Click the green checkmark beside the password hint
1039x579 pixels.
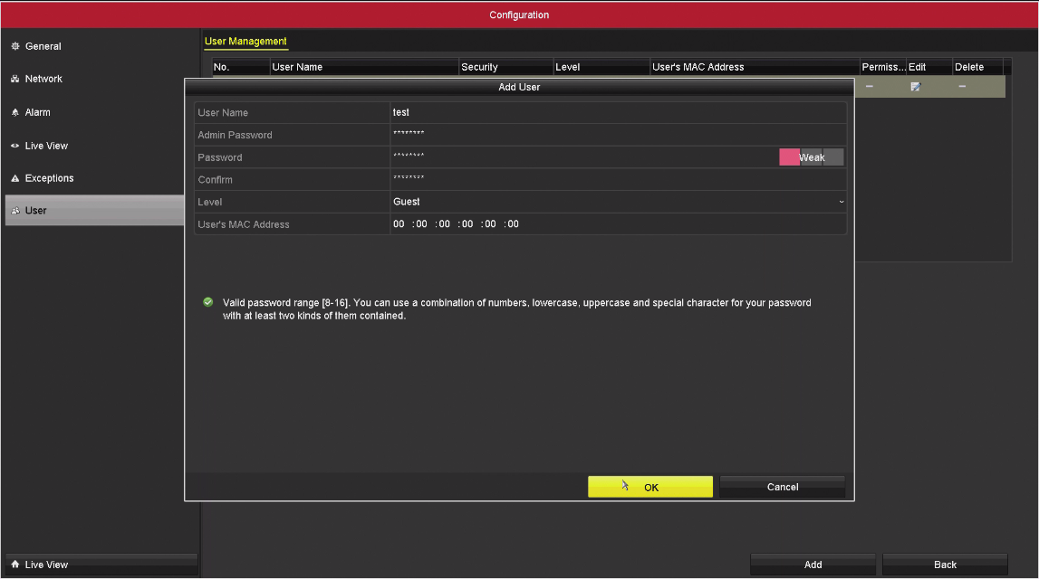point(208,303)
